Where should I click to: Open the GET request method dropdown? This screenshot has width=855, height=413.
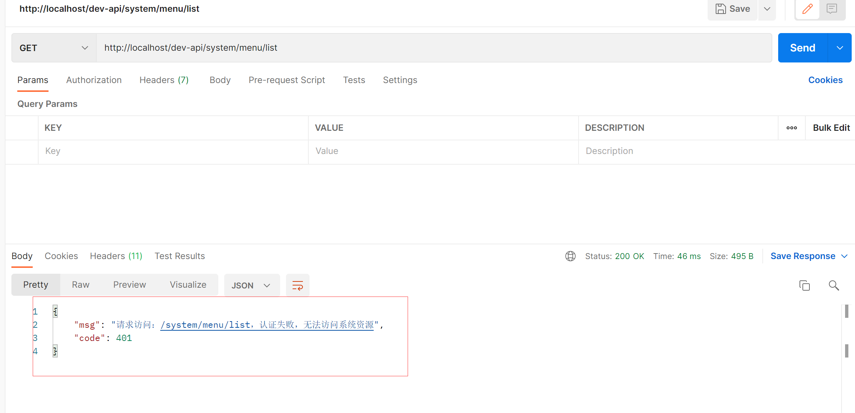53,47
